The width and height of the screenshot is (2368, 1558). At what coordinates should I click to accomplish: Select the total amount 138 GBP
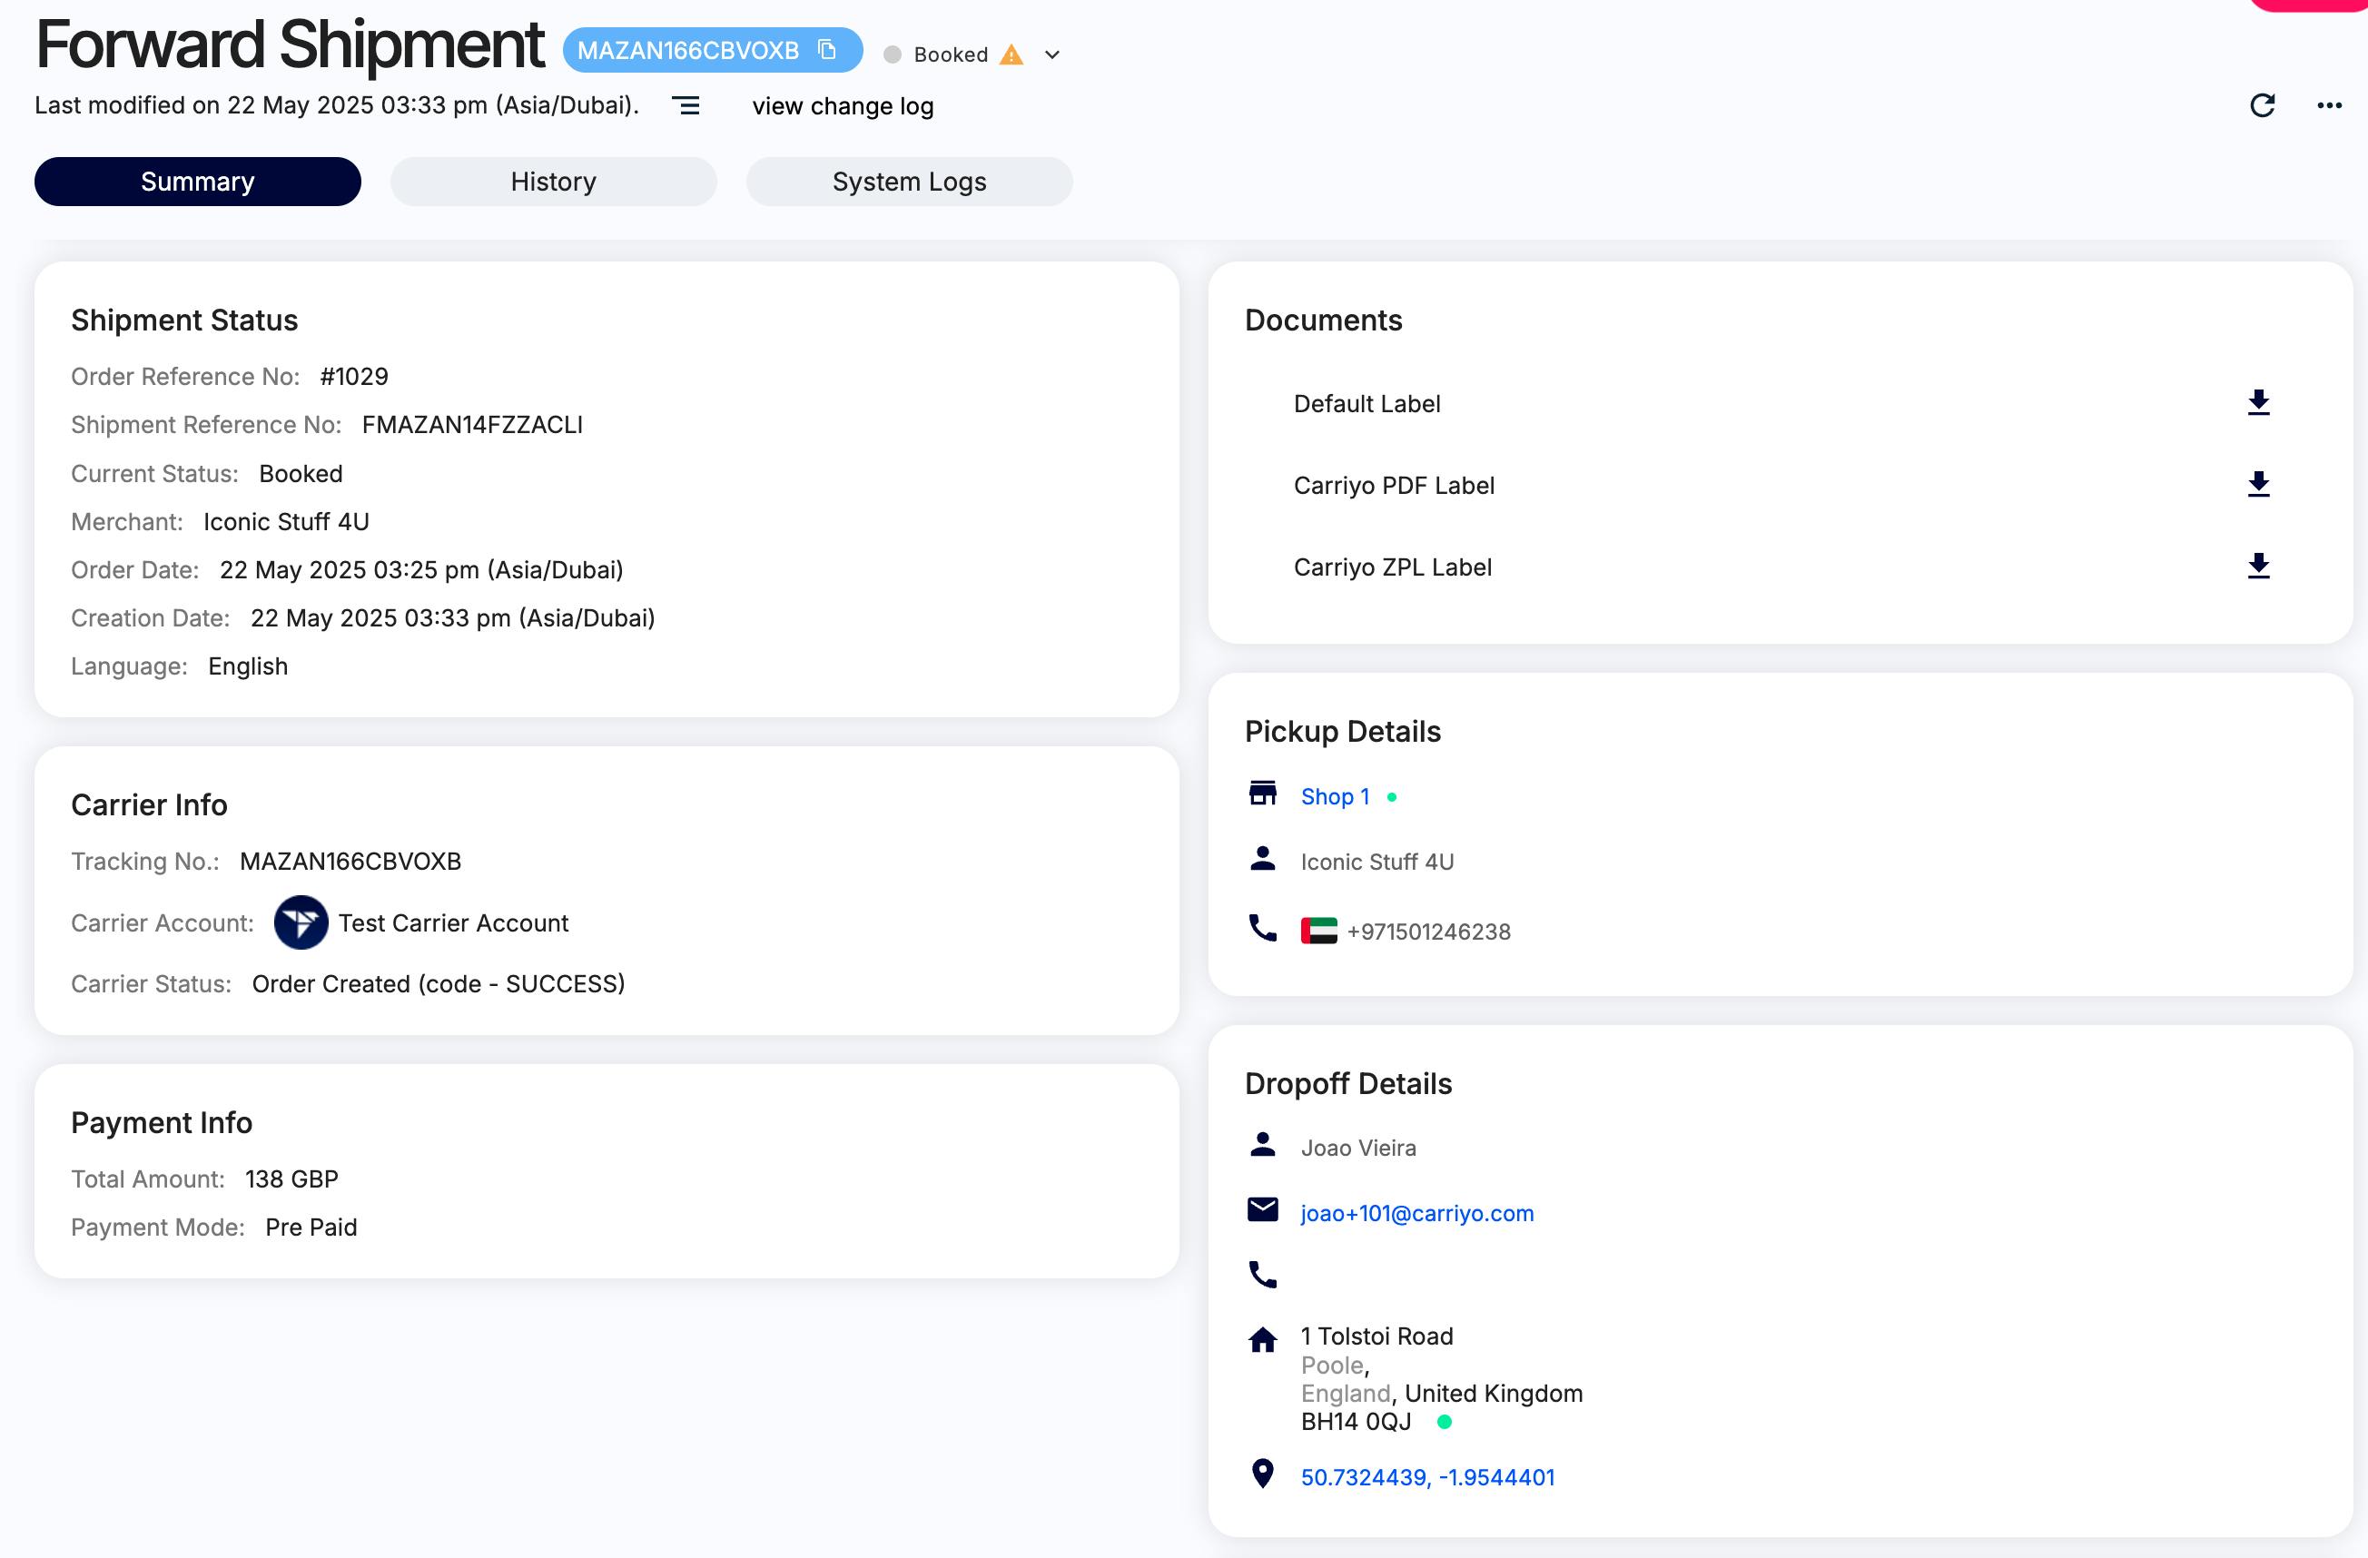pos(291,1179)
